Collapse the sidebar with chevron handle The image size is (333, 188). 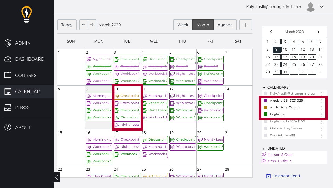click(57, 177)
